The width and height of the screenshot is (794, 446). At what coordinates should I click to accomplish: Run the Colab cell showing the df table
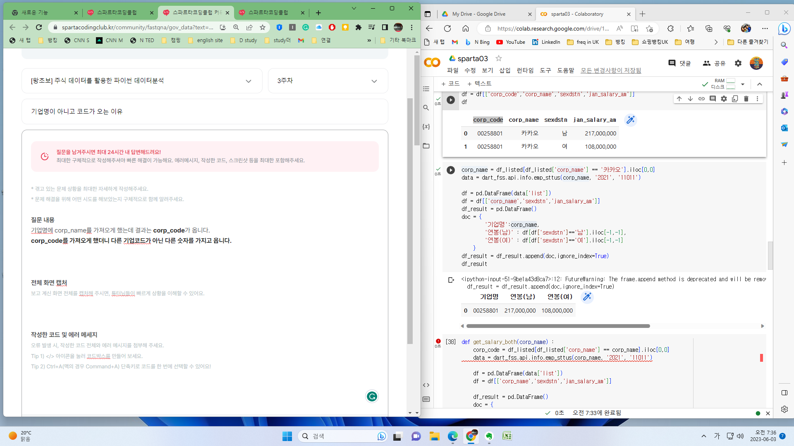pos(451,100)
